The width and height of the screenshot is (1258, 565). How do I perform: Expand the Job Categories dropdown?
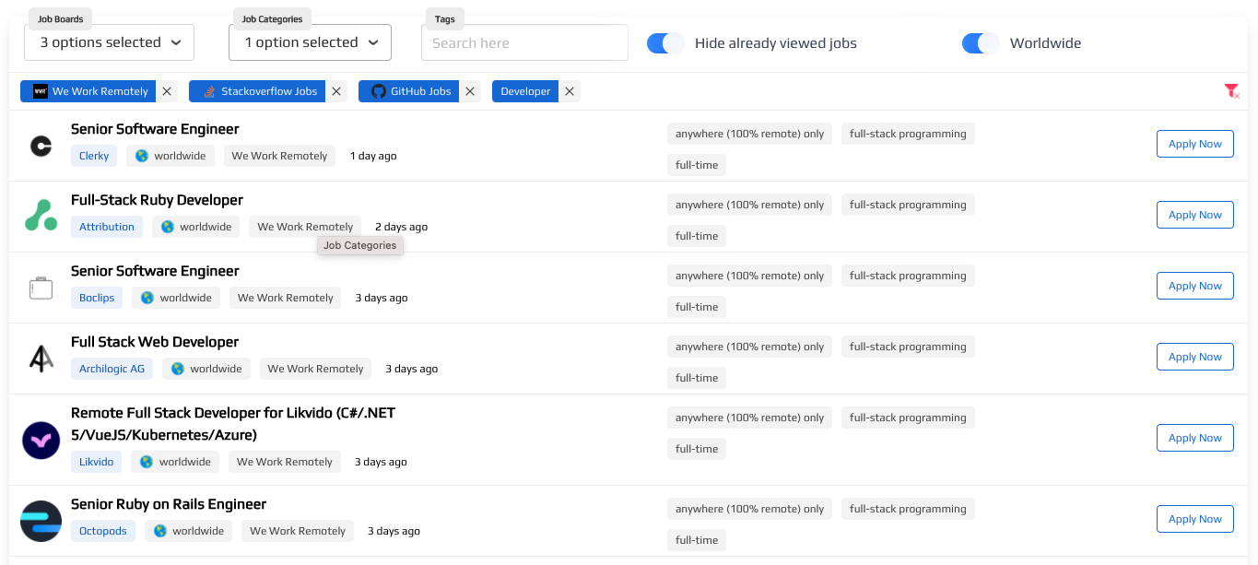coord(310,42)
